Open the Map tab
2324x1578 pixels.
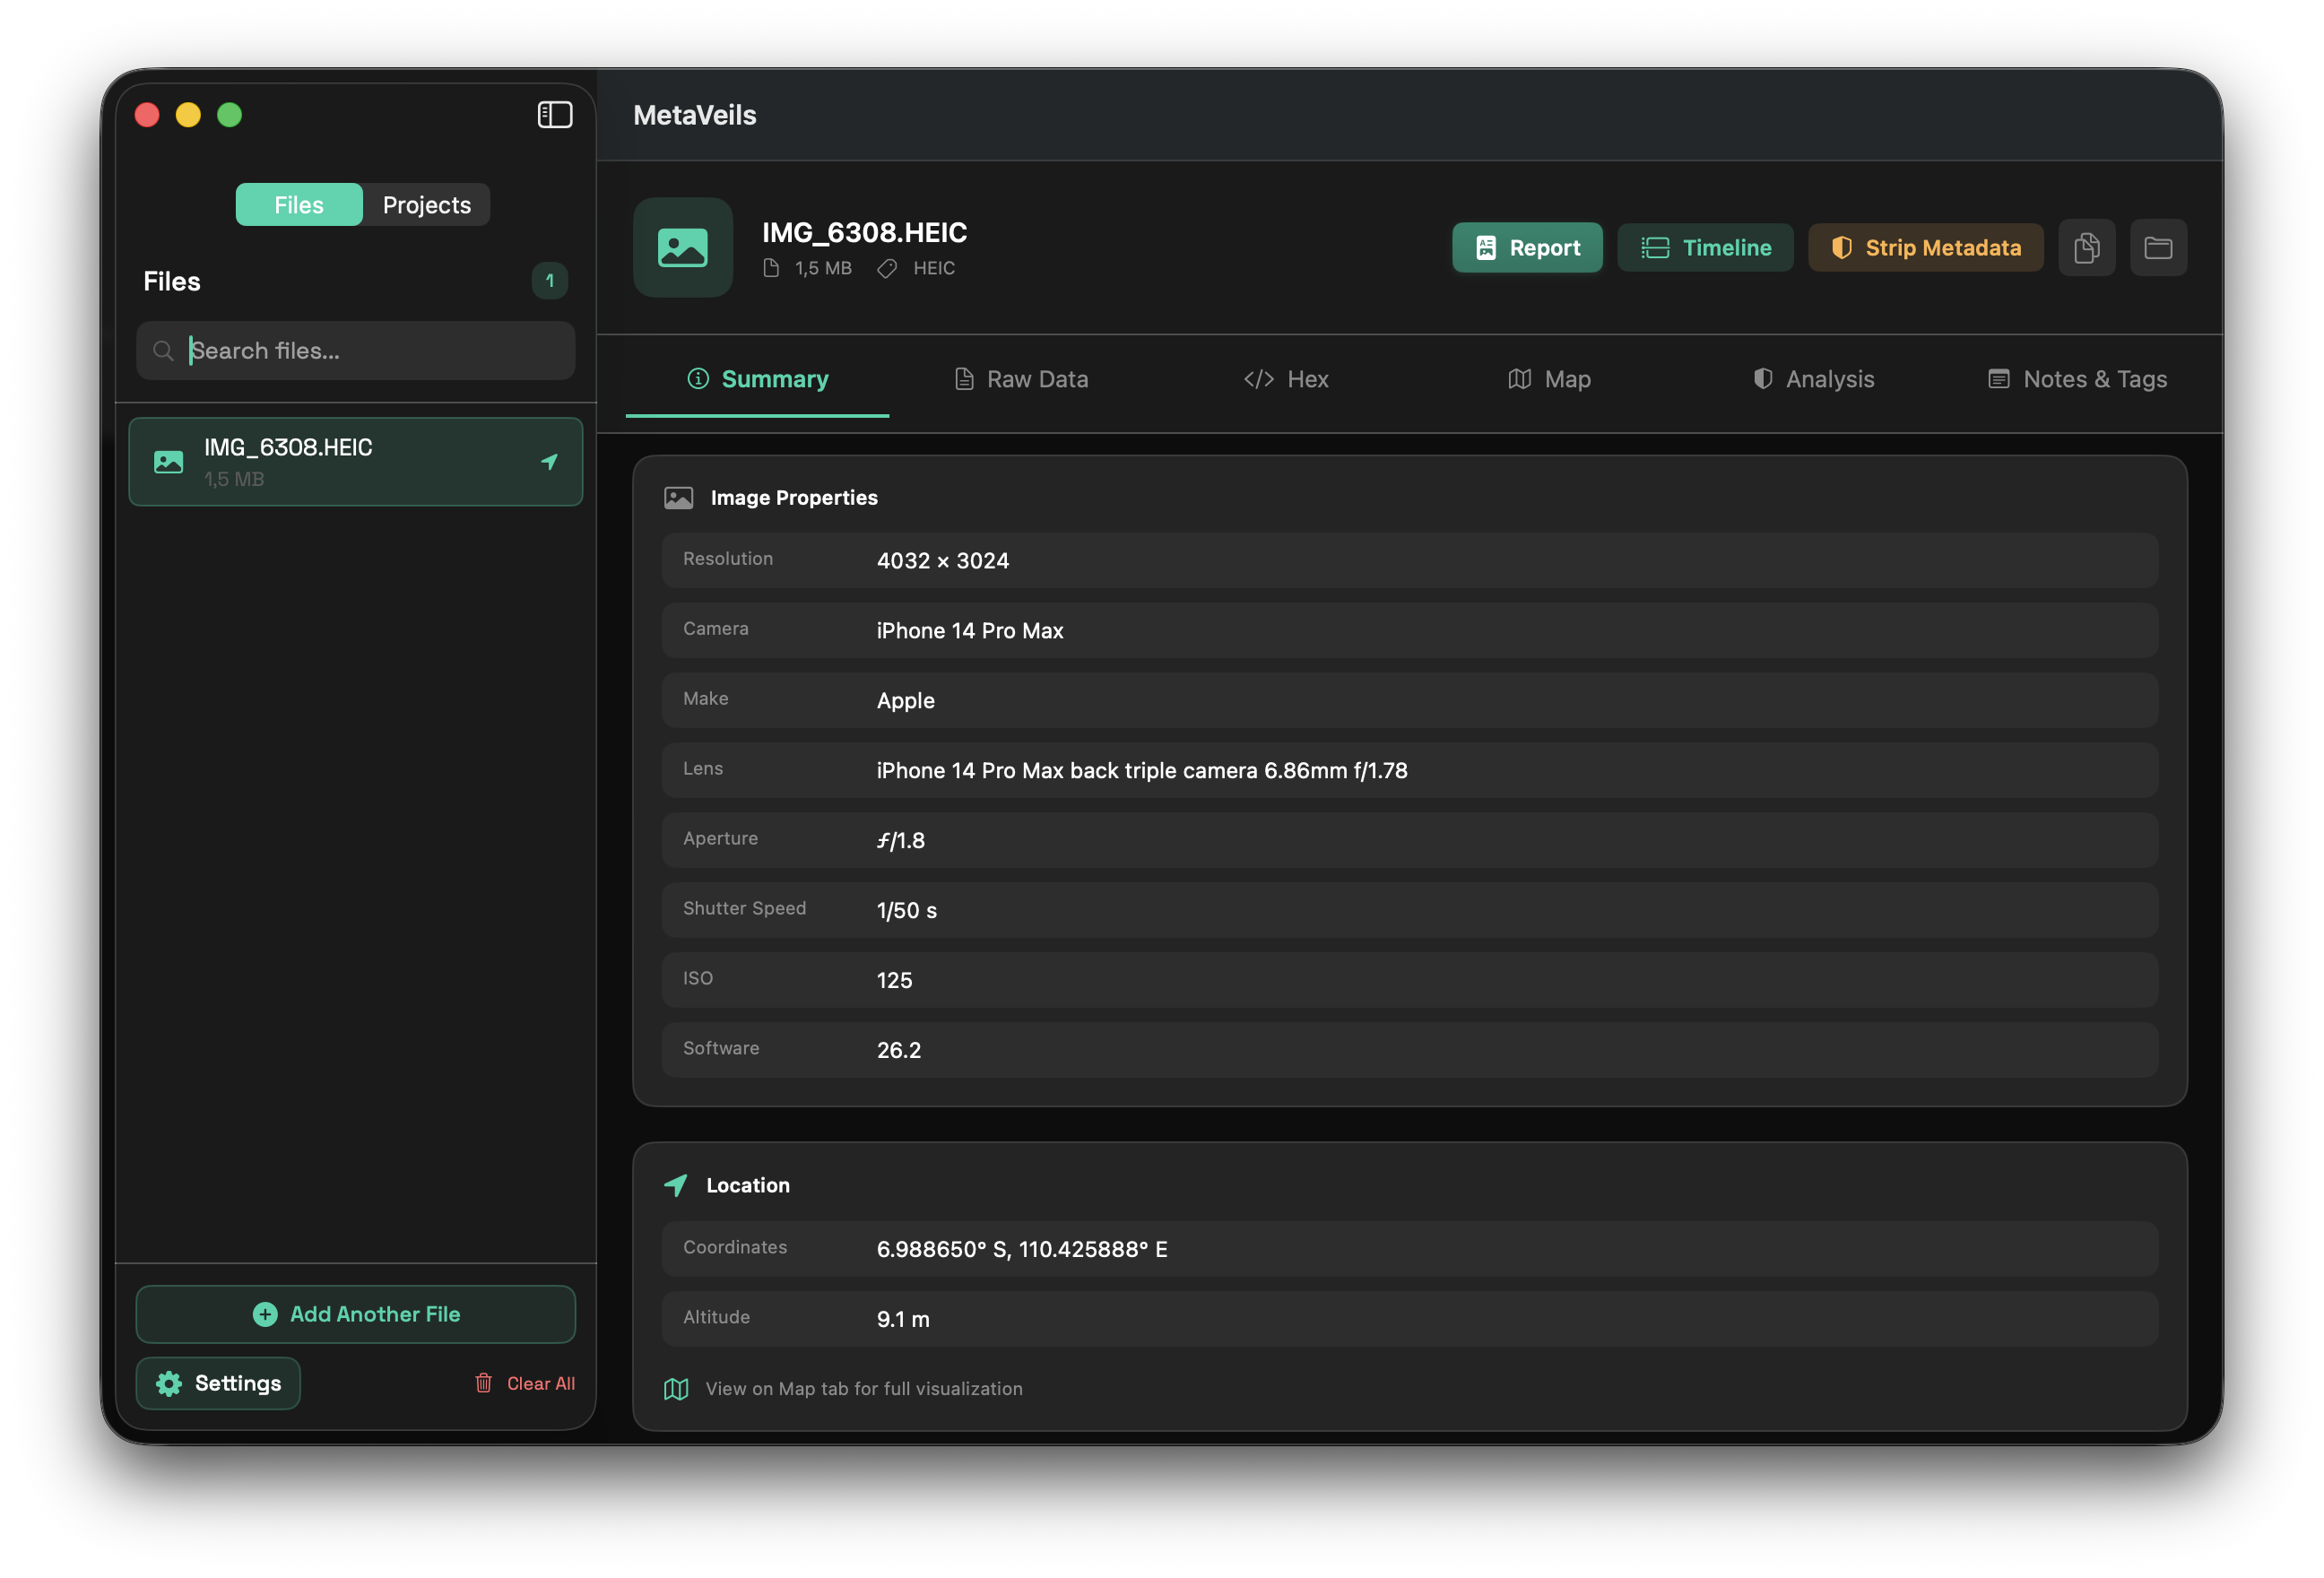coord(1549,379)
